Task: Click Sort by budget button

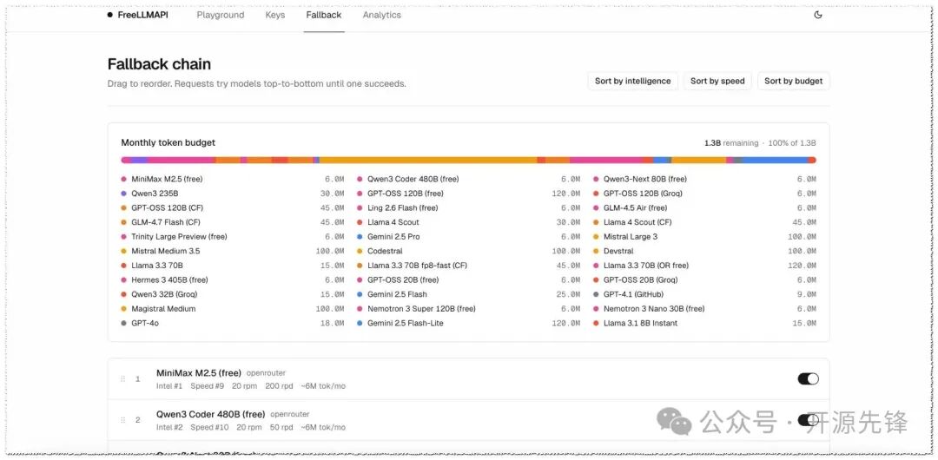Action: pos(793,81)
